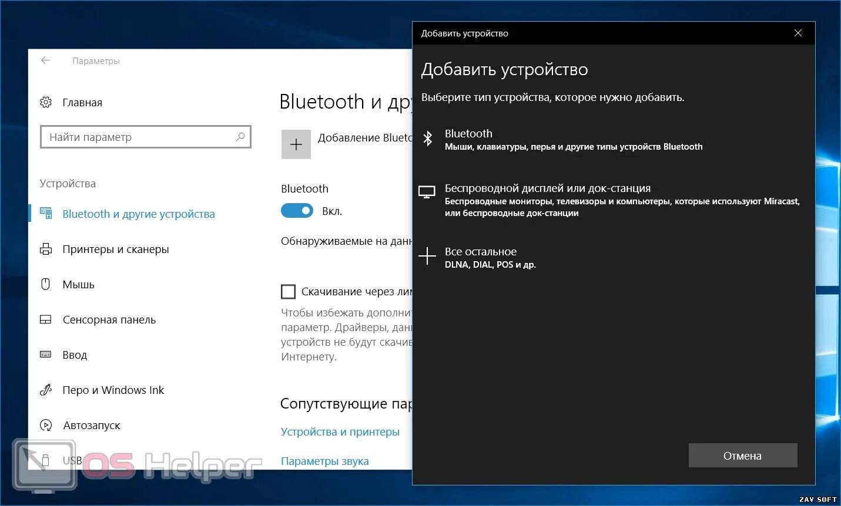Go to the Автозапуск settings page
The width and height of the screenshot is (841, 506).
(92, 425)
